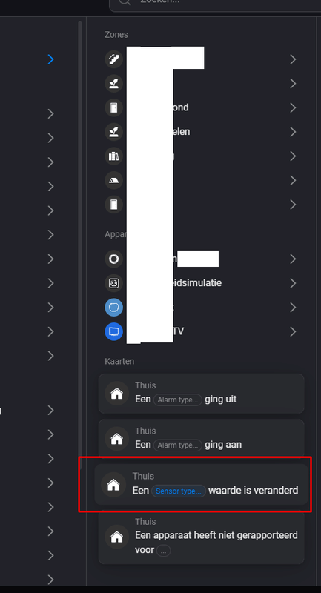Click the ring-shaped device icon under Apparaten

click(114, 259)
